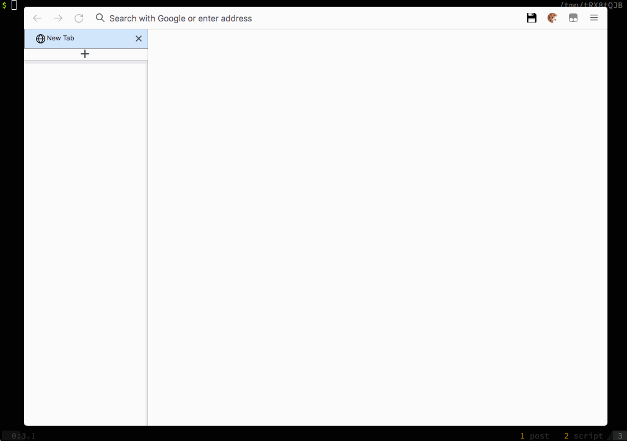Viewport: 627px width, 441px height.
Task: Click the floppy disk save icon
Action: 532,18
